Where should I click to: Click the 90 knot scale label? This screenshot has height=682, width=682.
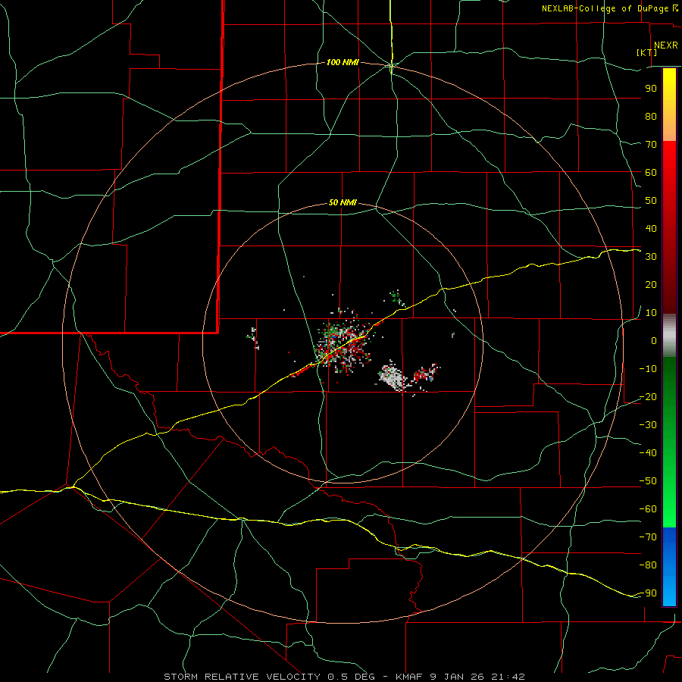(651, 89)
